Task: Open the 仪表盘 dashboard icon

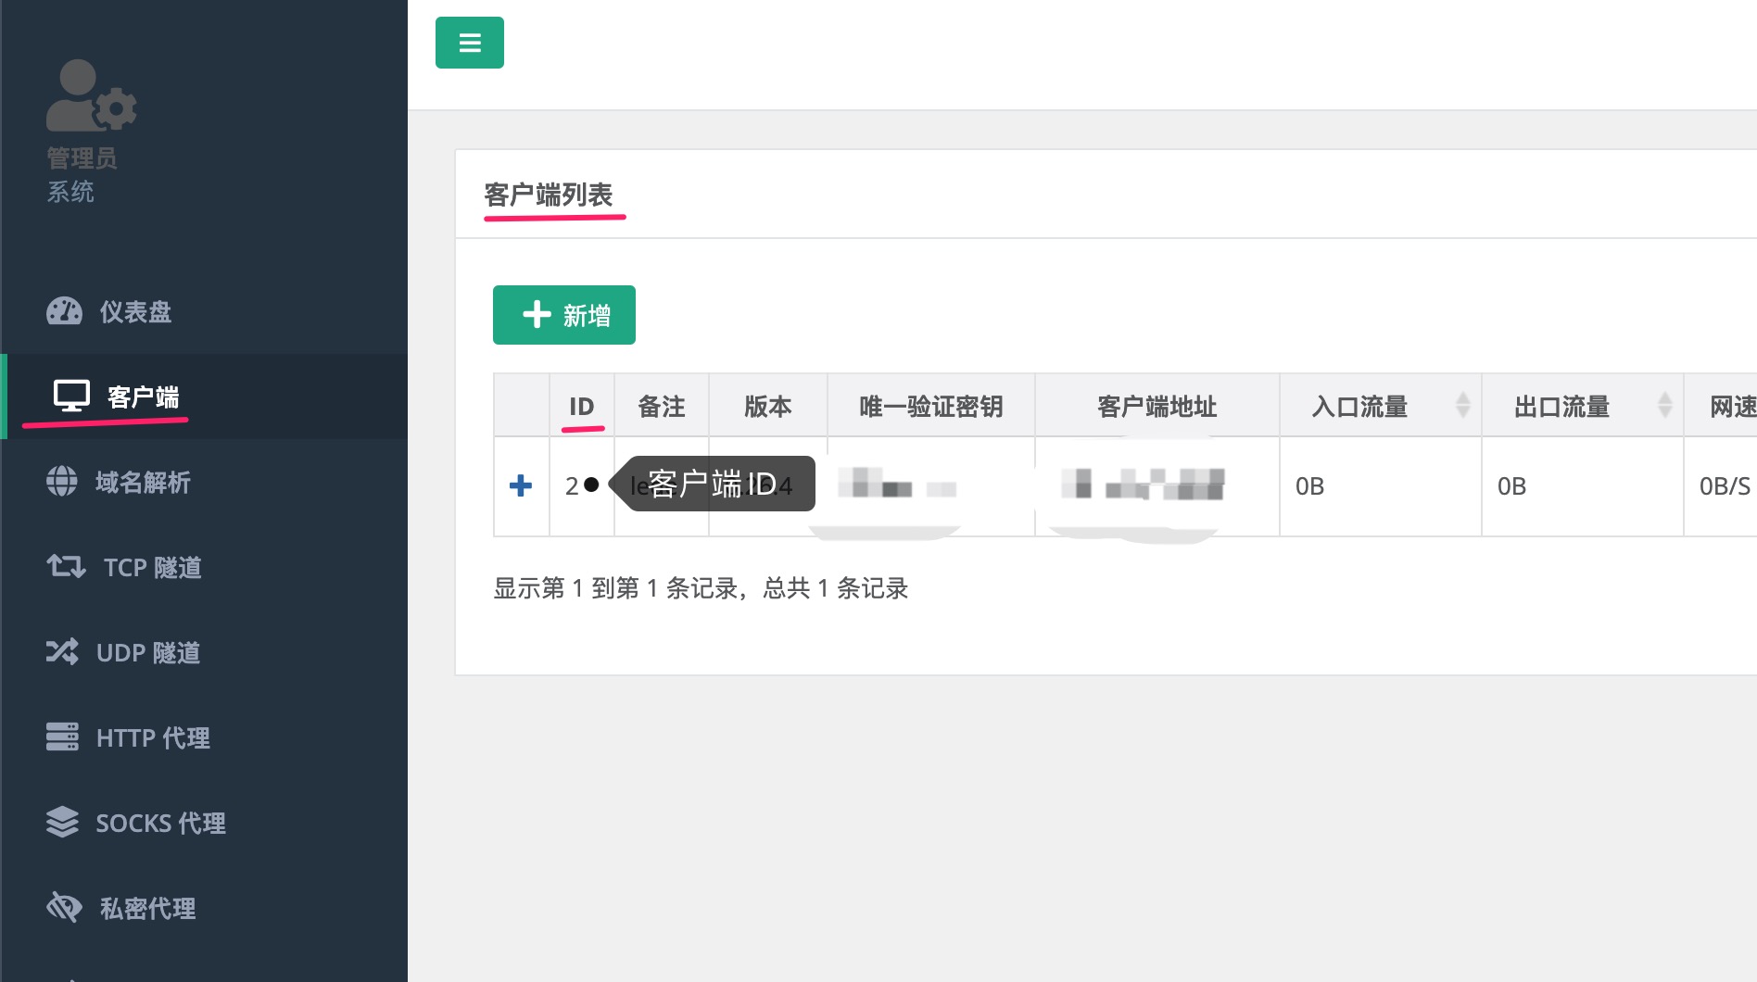Action: (x=64, y=311)
